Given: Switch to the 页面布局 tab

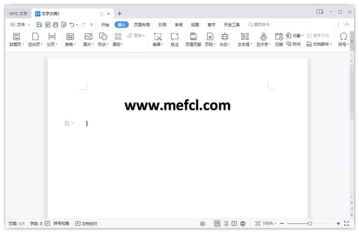Looking at the screenshot, I should pos(142,25).
